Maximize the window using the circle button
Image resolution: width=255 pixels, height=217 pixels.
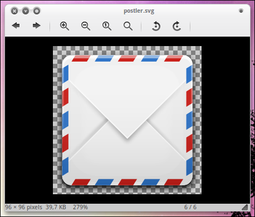(x=37, y=11)
